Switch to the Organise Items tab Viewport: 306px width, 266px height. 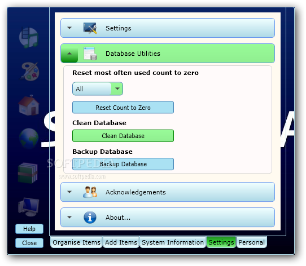point(76,242)
